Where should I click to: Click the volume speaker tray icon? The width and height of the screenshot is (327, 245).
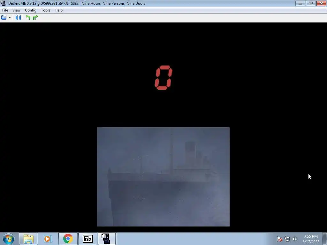click(x=295, y=239)
